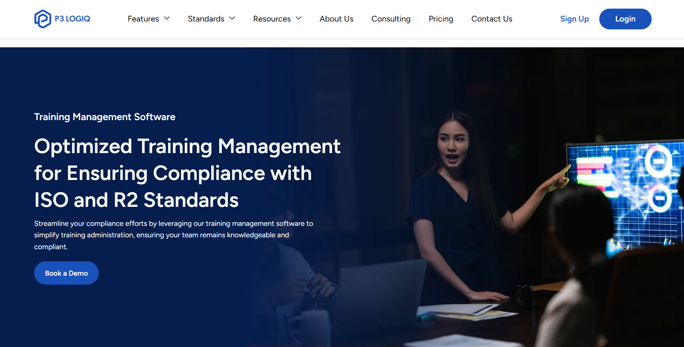Open the Standards menu label
The height and width of the screenshot is (347, 684).
[206, 19]
